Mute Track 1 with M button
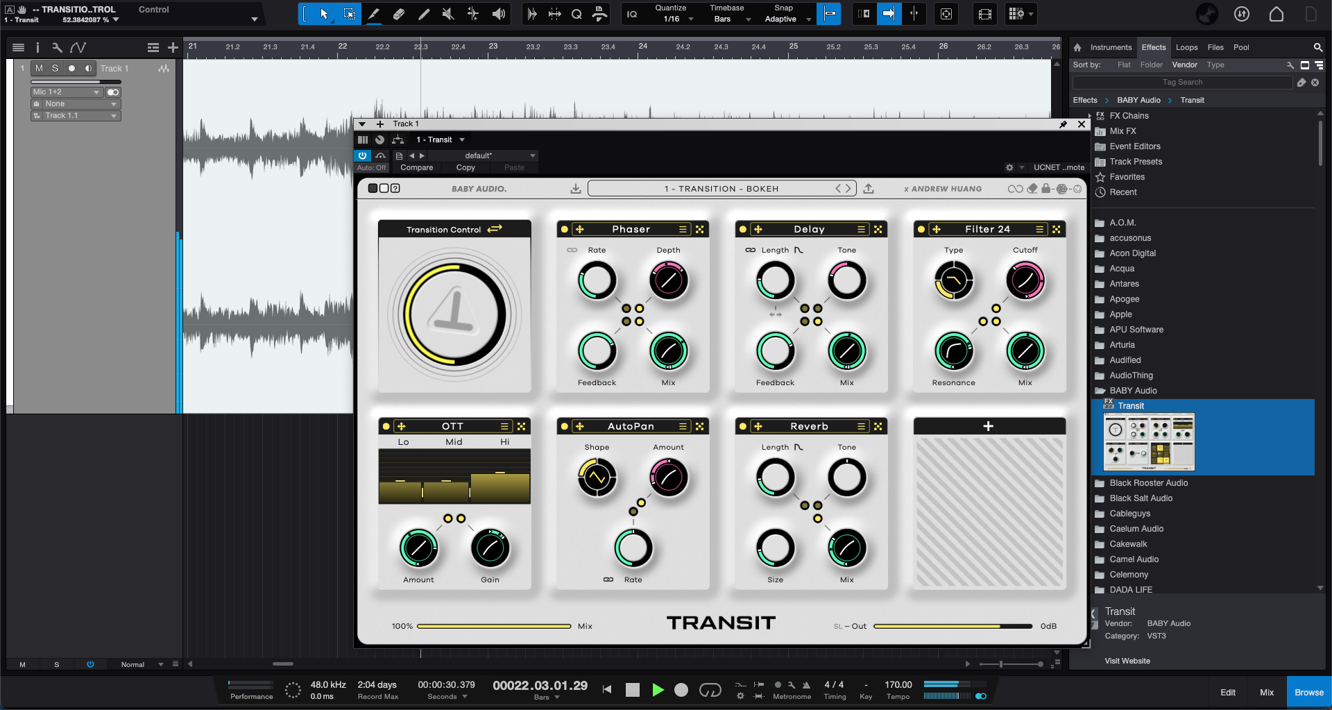This screenshot has height=710, width=1332. [x=39, y=68]
